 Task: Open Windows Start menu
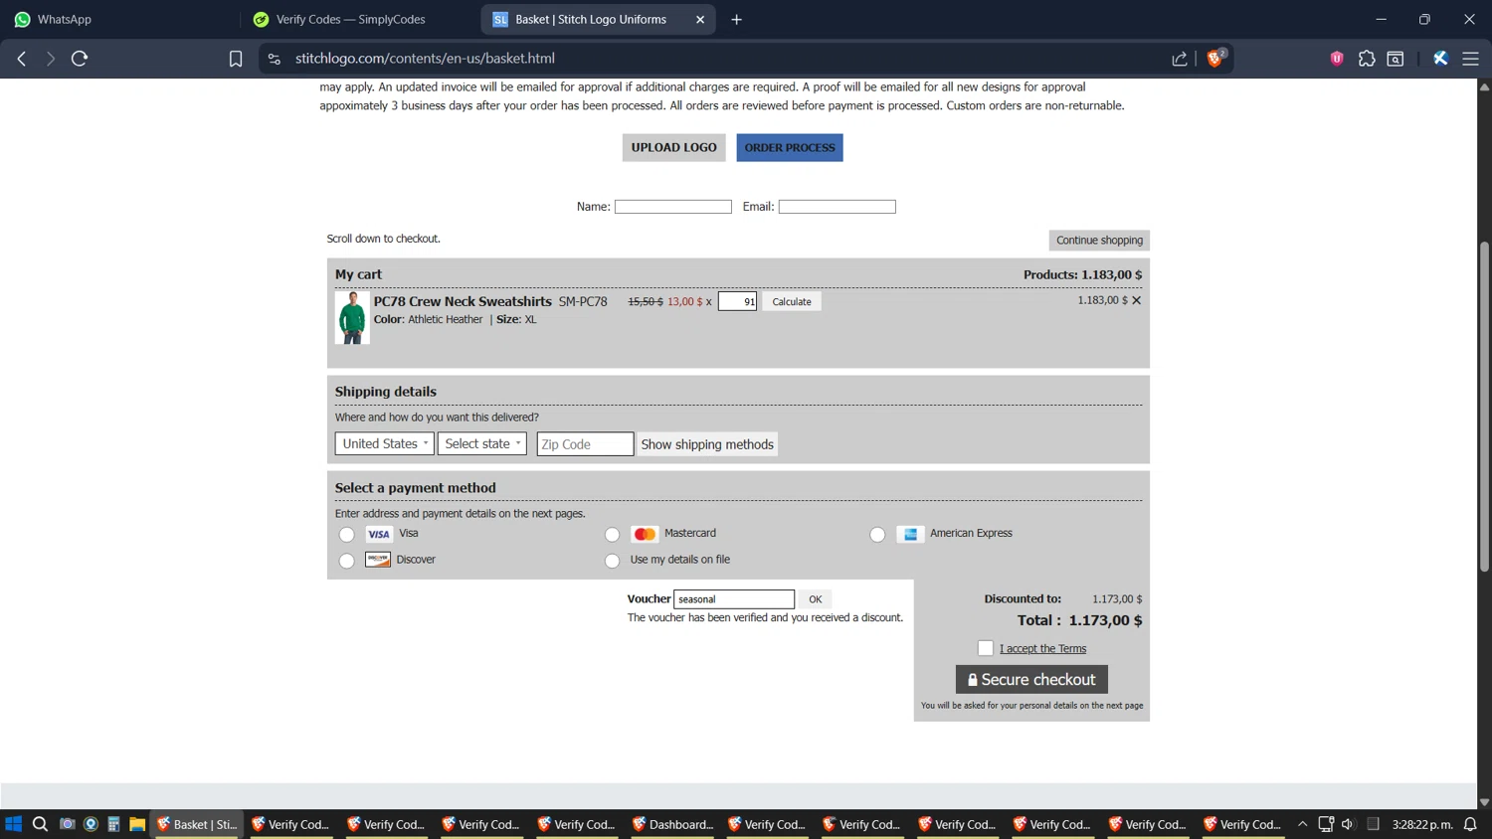coord(14,824)
